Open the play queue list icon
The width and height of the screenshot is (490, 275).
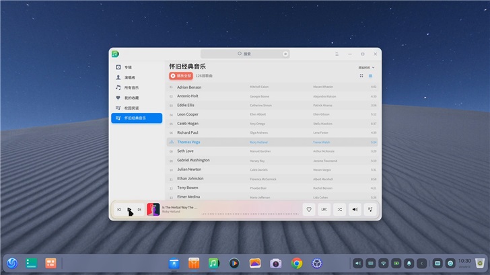click(370, 210)
